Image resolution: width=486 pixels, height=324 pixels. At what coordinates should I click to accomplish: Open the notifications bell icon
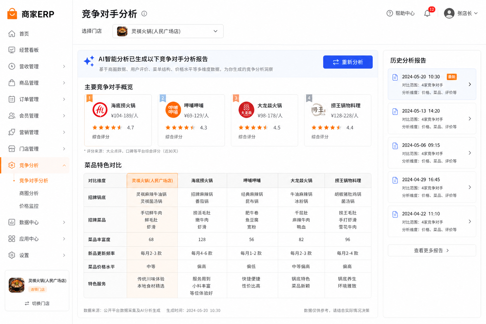(x=427, y=13)
